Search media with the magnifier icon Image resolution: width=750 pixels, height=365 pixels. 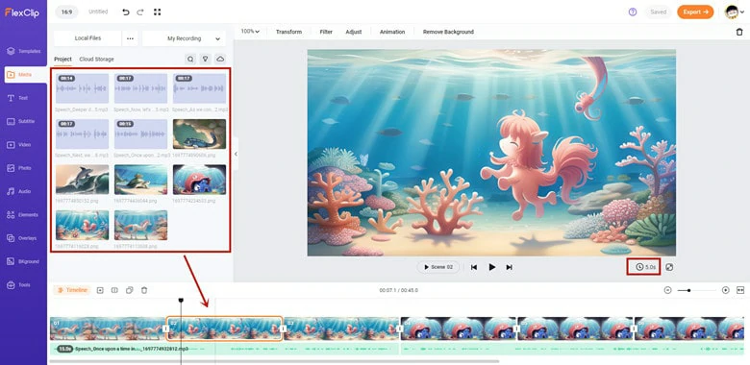pyautogui.click(x=190, y=60)
